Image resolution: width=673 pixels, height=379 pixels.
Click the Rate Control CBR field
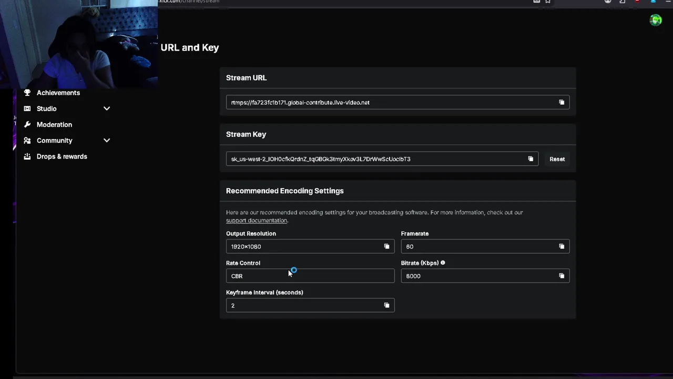310,276
